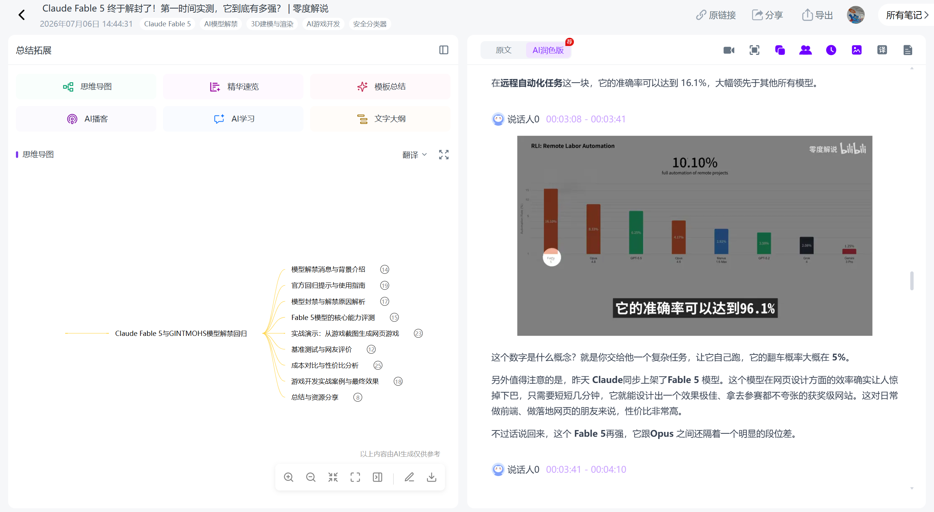Viewport: 934px width, 512px height.
Task: Select node 模型解禁消息与背景介绍
Action: 328,270
